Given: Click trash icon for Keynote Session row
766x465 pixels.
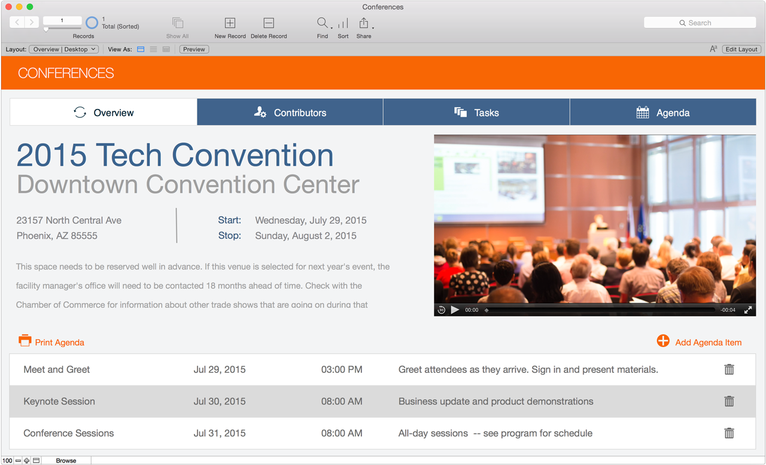Looking at the screenshot, I should [x=729, y=402].
